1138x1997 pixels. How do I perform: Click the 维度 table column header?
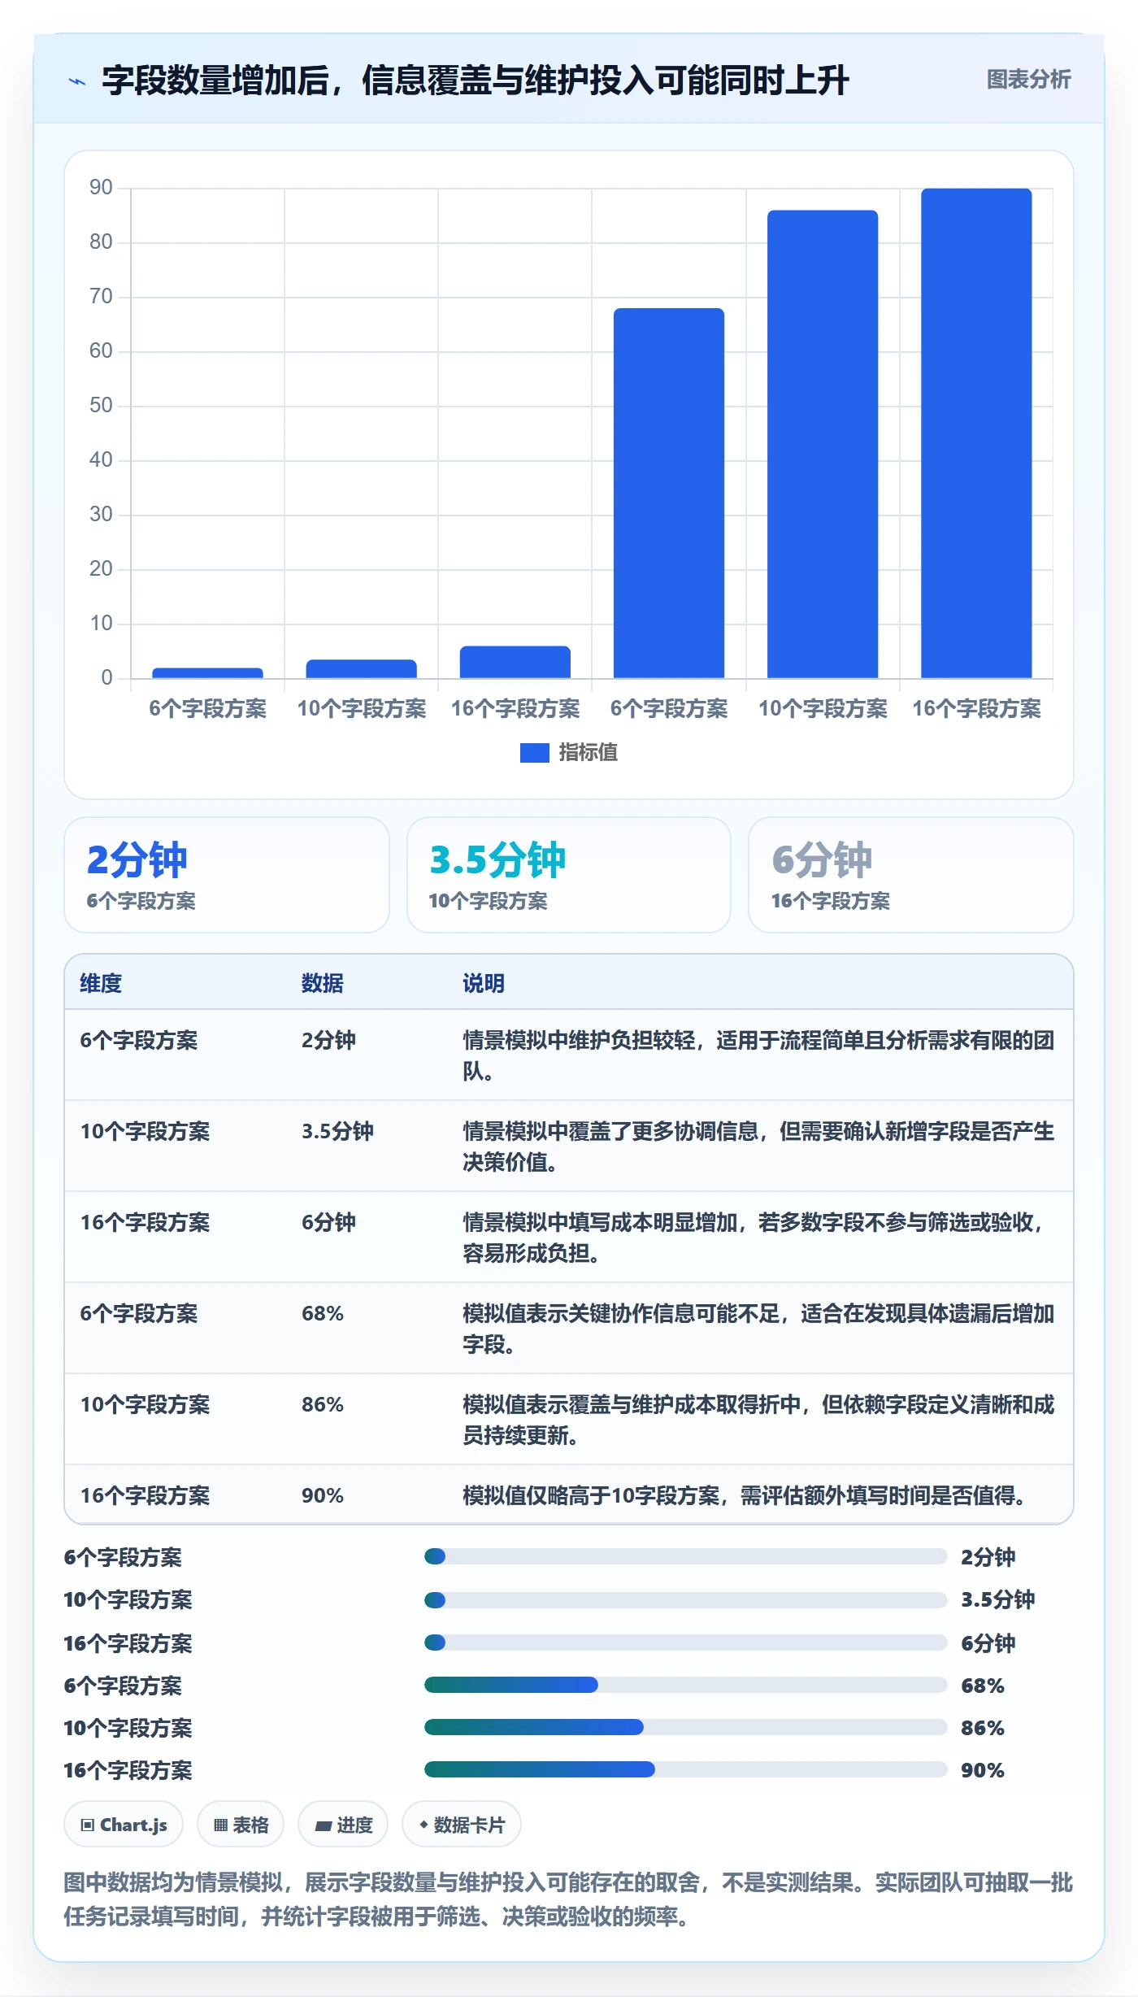pyautogui.click(x=101, y=983)
